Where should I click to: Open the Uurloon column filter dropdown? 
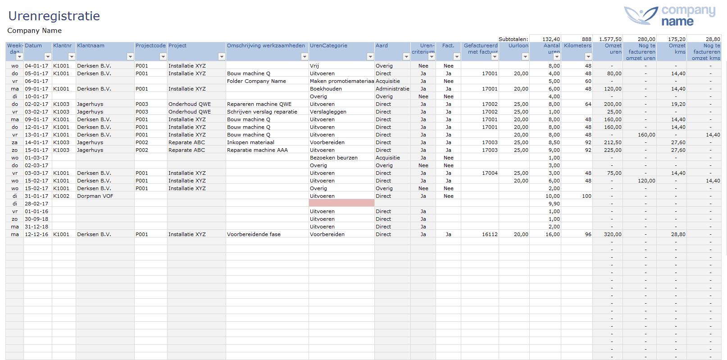coord(525,57)
